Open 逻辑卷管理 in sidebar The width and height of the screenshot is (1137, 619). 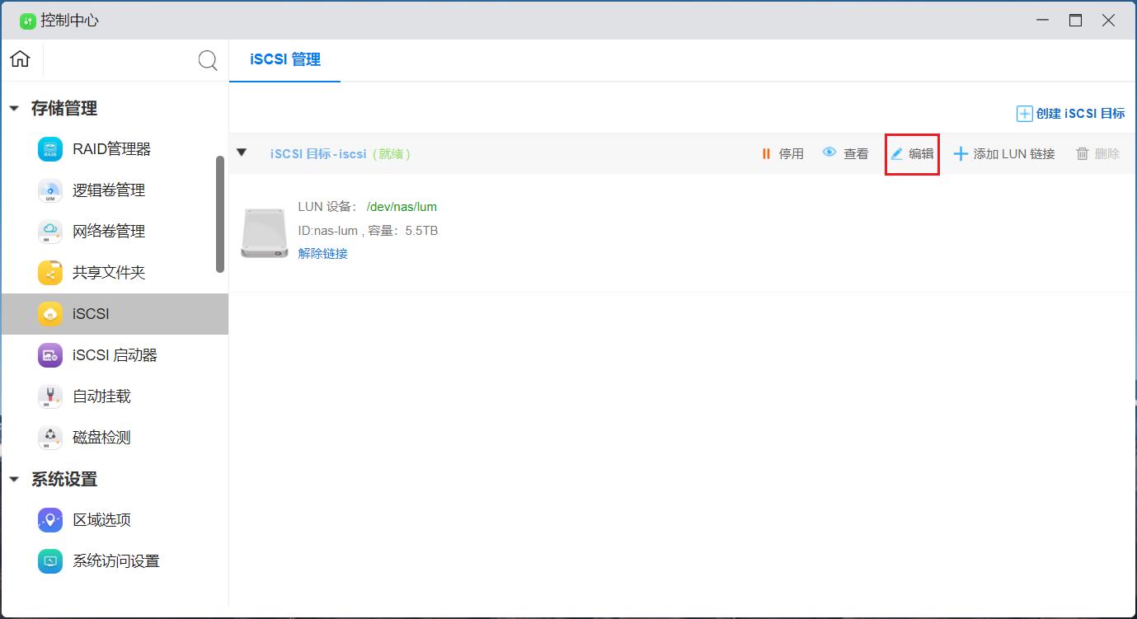point(108,190)
